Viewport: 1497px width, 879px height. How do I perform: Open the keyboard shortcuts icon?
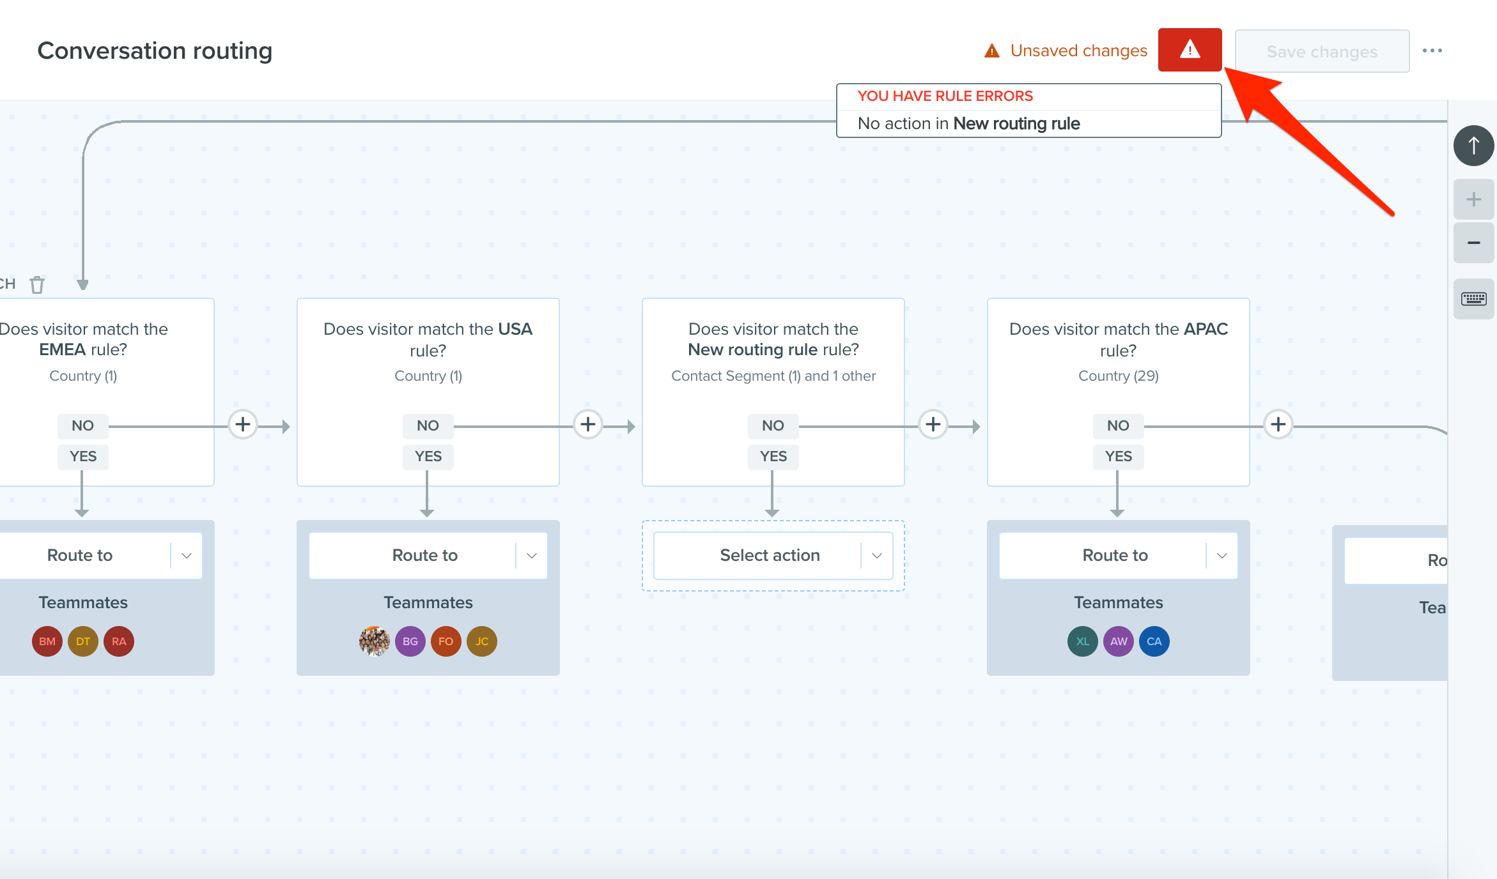pos(1473,299)
